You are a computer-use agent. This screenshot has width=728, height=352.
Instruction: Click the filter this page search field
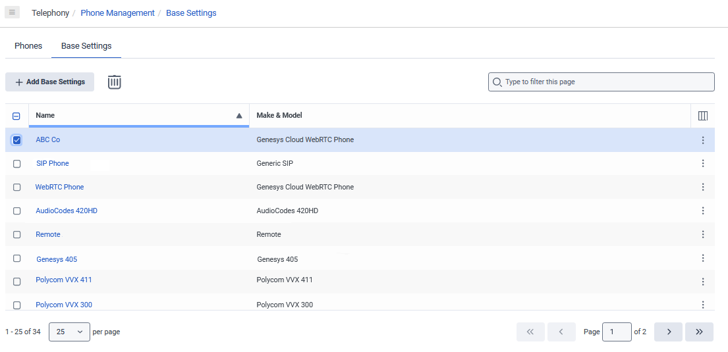coord(601,82)
